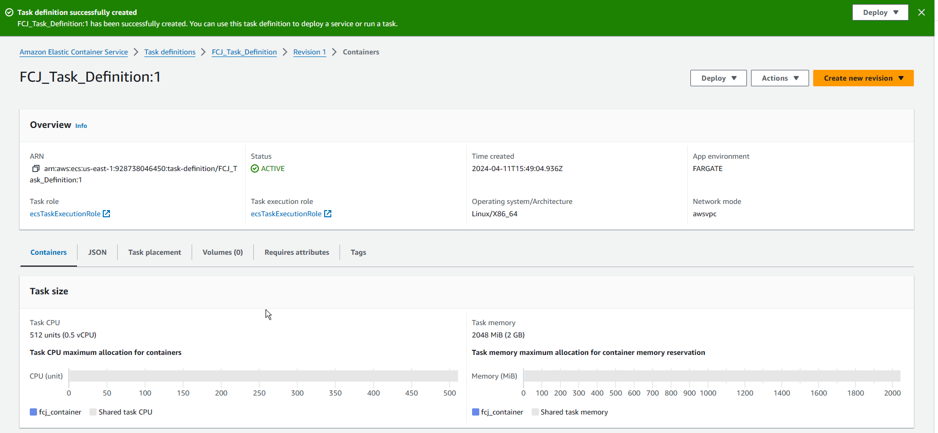
Task: Open Overview Info link
Action: click(x=81, y=126)
